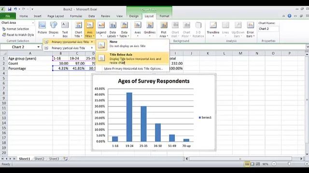Switch to the Insert tab
The width and height of the screenshot is (309, 173).
tap(38, 16)
